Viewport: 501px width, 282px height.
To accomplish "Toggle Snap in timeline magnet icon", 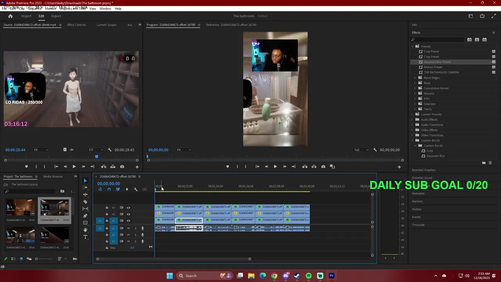I will [x=109, y=190].
